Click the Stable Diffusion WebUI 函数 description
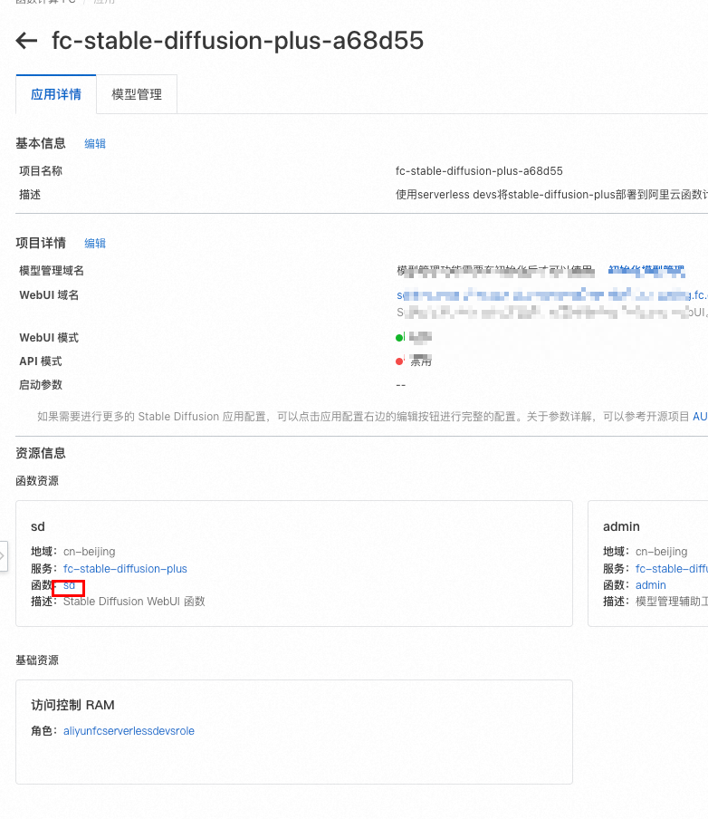Screen dimensions: 708x819 [x=134, y=602]
